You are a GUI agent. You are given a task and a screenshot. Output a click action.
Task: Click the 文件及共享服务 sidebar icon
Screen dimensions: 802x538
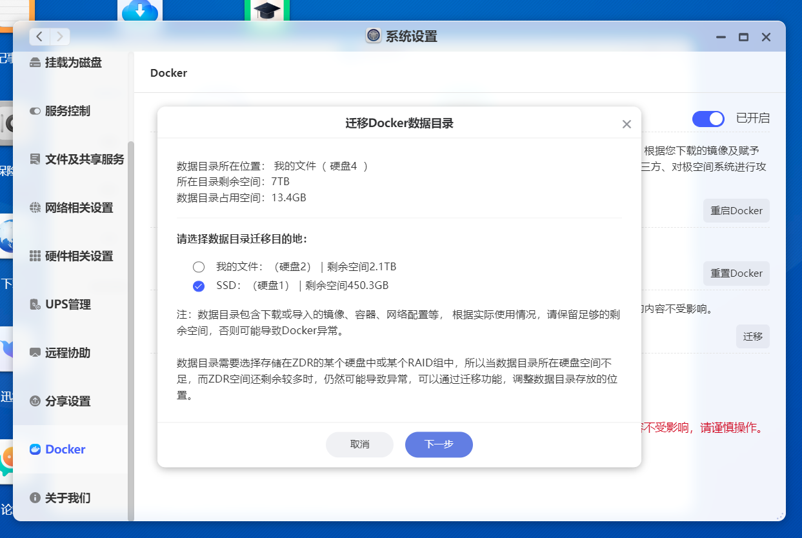pyautogui.click(x=35, y=159)
